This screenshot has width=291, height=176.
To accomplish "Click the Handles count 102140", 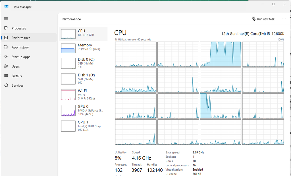I will click(x=155, y=170).
